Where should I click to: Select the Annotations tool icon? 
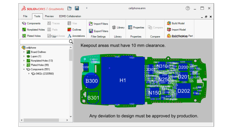click(x=69, y=36)
